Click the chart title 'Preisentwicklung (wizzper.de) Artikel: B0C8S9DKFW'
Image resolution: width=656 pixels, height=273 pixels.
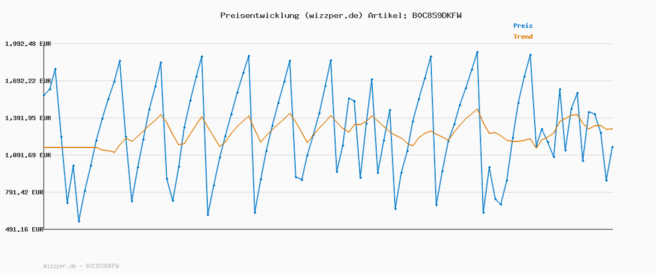[x=341, y=15]
